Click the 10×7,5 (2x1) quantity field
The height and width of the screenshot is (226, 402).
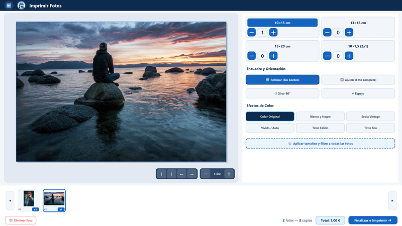pos(338,56)
